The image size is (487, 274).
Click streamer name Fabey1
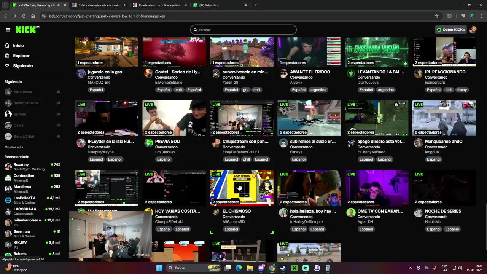(x=296, y=152)
